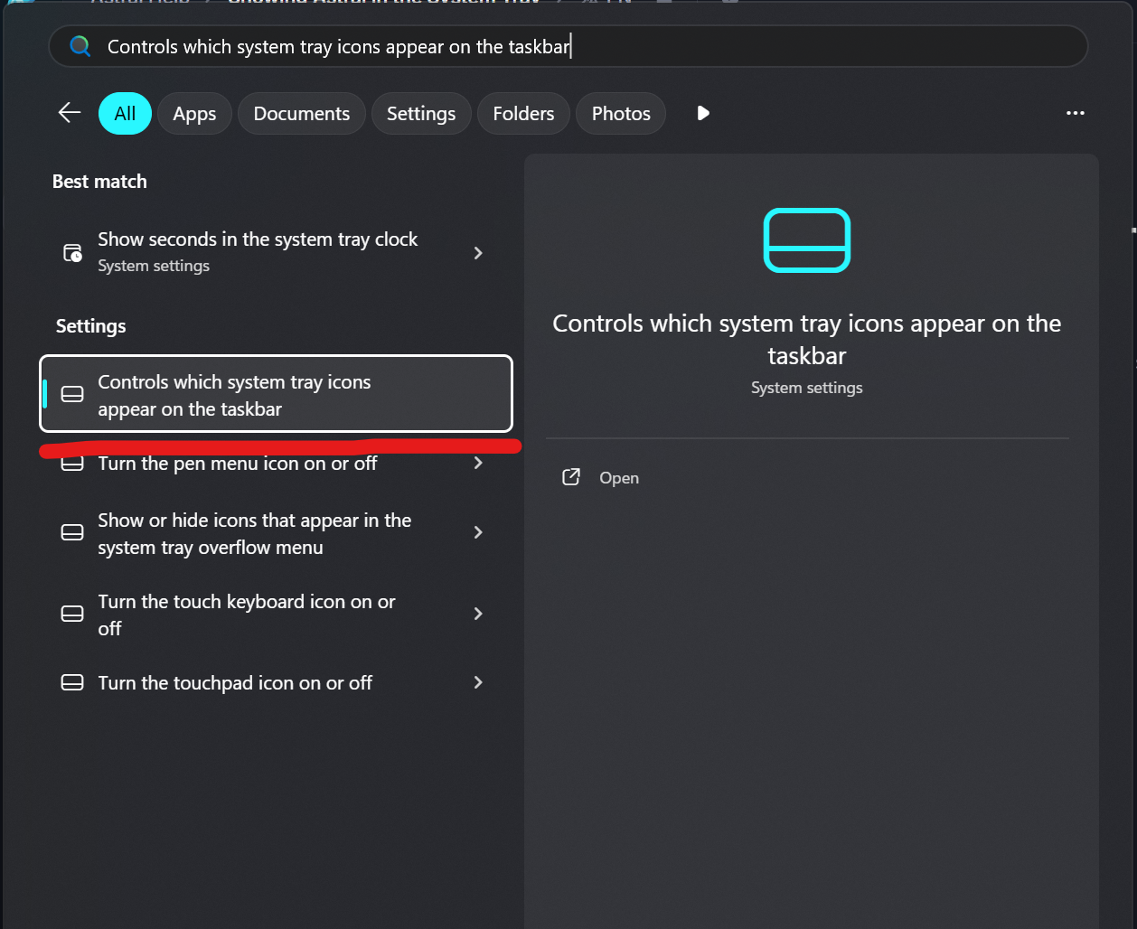Open the three-dots more options menu
This screenshot has height=929, width=1137.
click(x=1075, y=113)
